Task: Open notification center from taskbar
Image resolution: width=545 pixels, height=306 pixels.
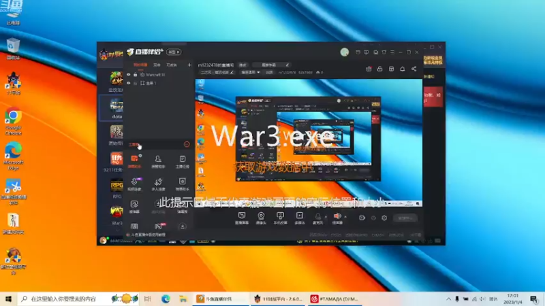Action: 533,299
